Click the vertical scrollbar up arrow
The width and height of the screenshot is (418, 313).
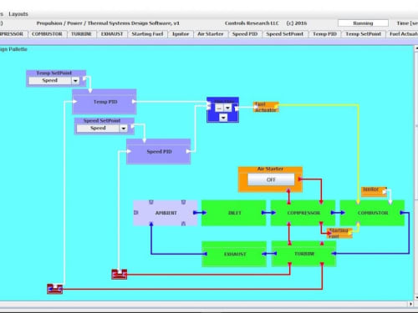416,48
